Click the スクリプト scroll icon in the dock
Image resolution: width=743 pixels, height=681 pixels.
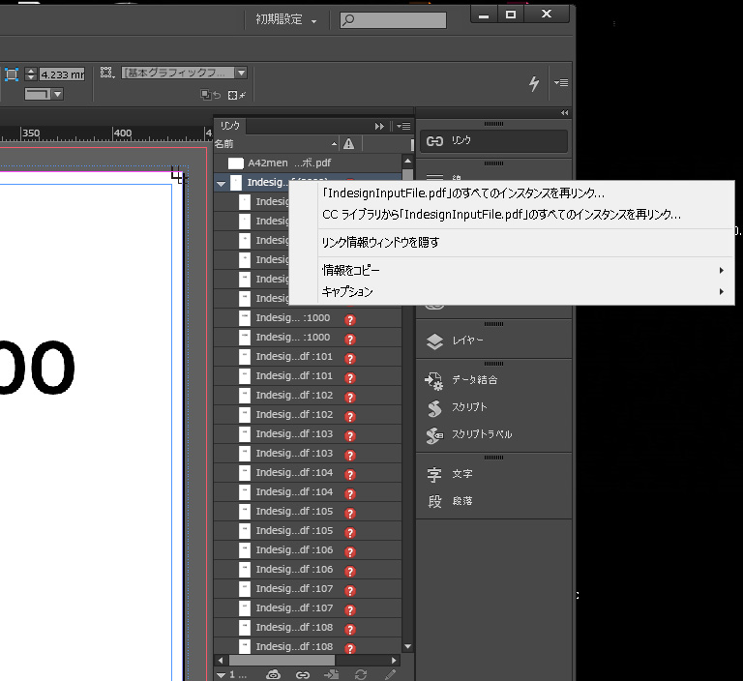click(434, 408)
